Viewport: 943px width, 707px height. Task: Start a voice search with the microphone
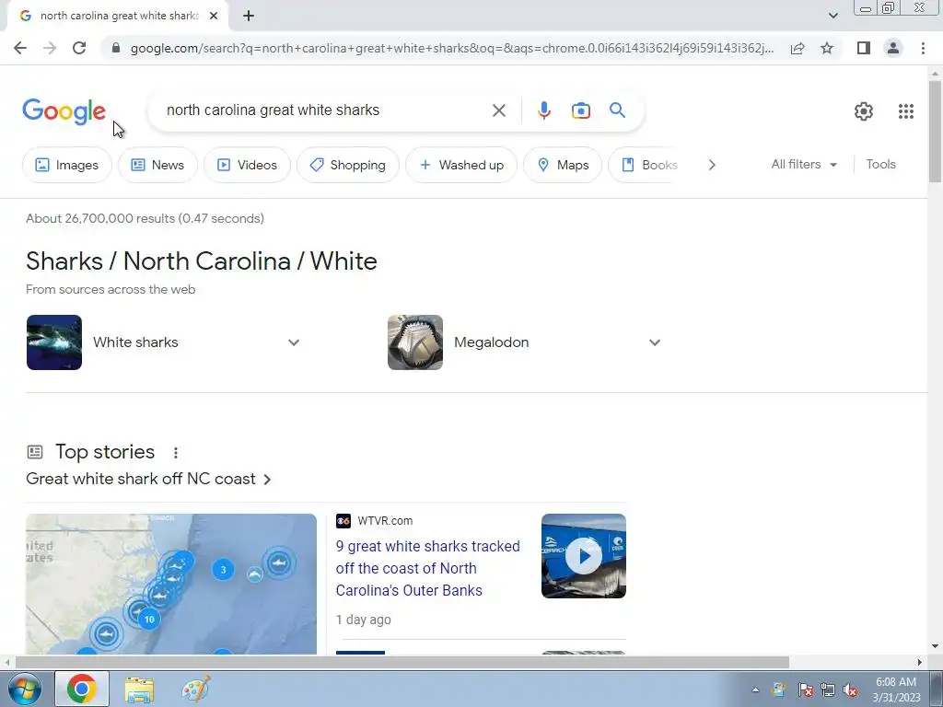click(x=543, y=110)
